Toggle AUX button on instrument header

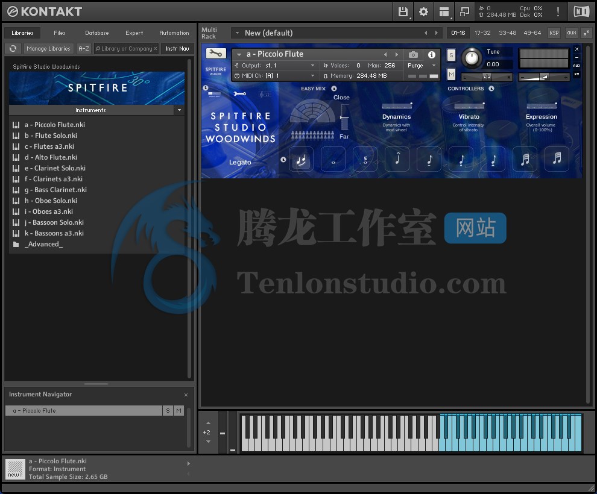click(577, 66)
